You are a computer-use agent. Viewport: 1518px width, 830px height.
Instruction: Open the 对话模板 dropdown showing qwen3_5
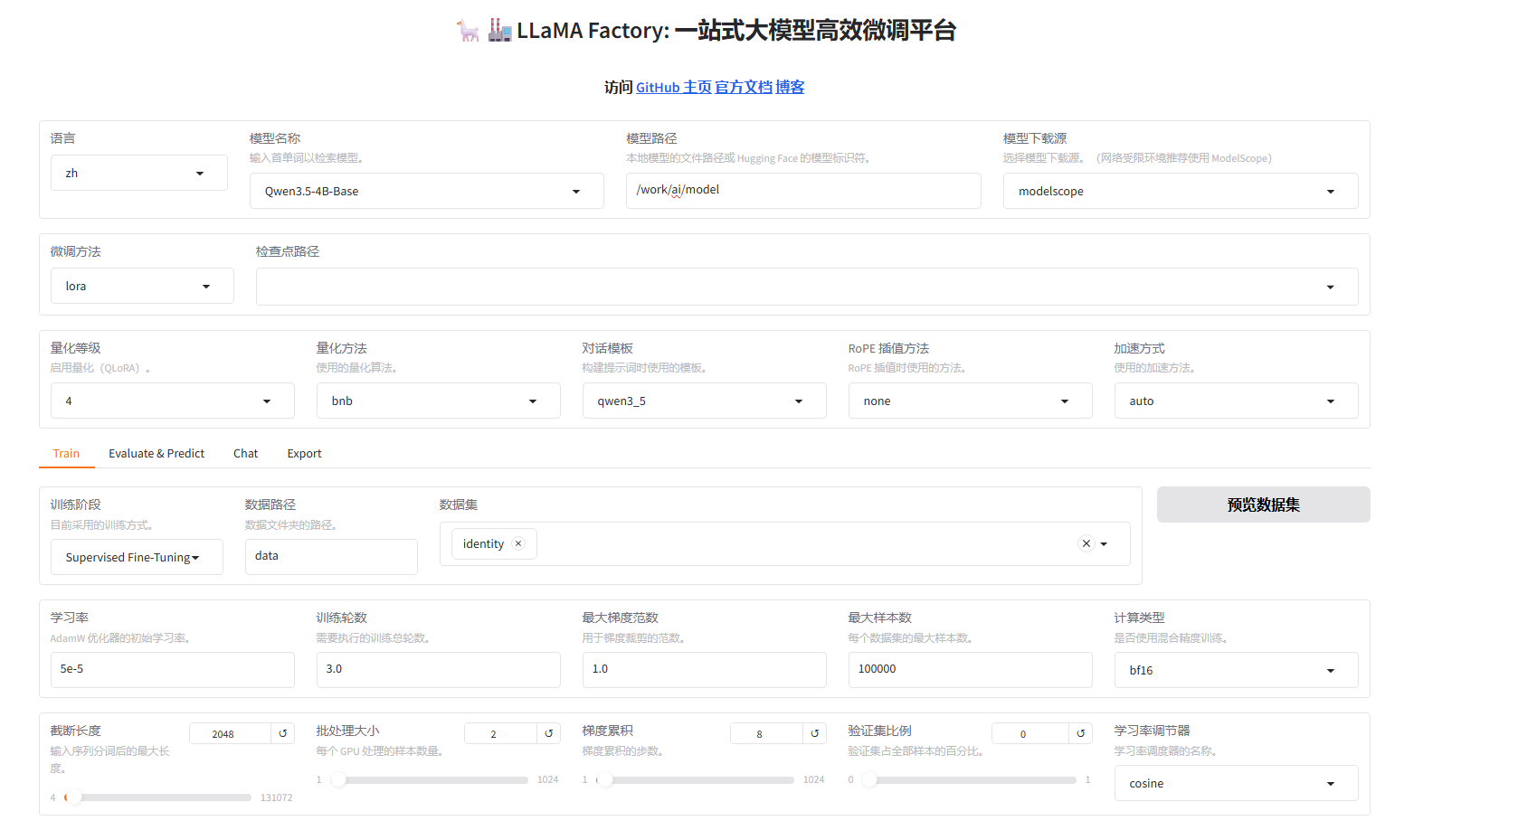click(x=705, y=401)
